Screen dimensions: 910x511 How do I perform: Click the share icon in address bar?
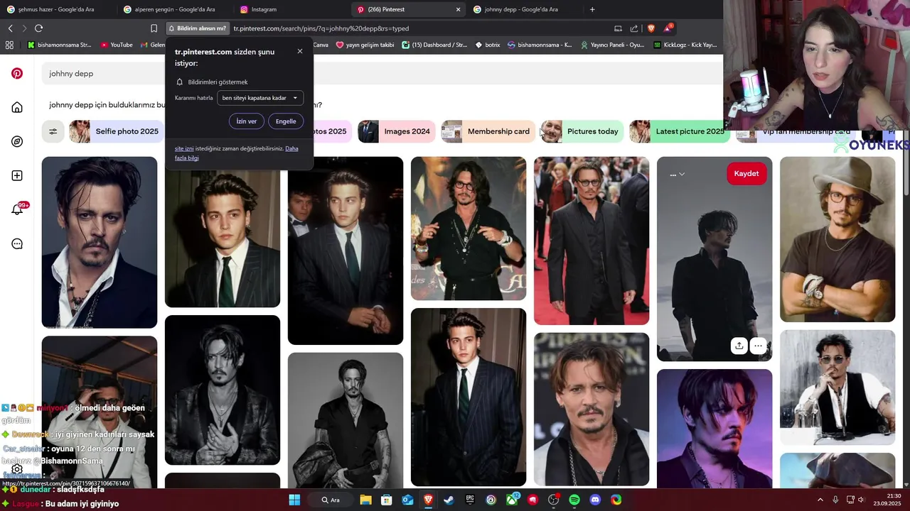point(634,28)
